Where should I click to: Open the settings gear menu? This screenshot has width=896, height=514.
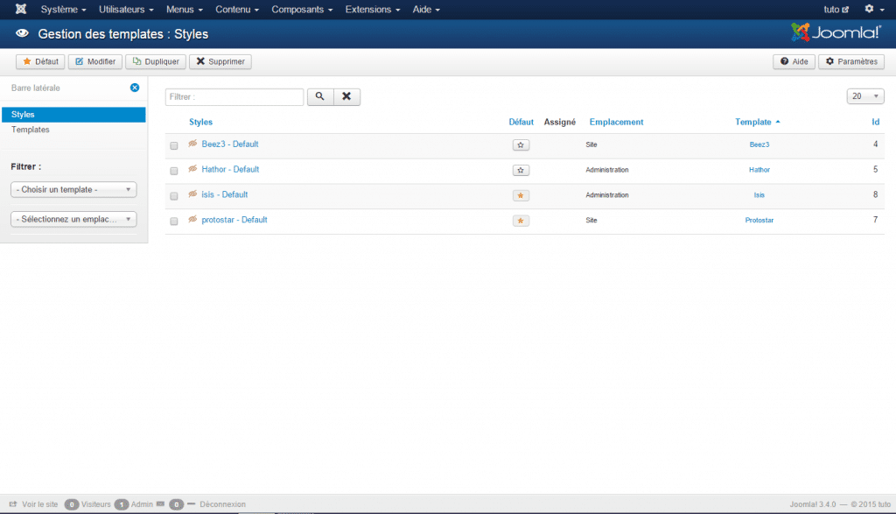tap(872, 10)
